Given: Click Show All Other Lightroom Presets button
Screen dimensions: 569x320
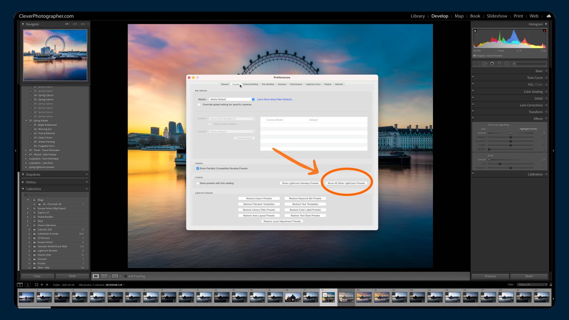Looking at the screenshot, I should [x=346, y=183].
